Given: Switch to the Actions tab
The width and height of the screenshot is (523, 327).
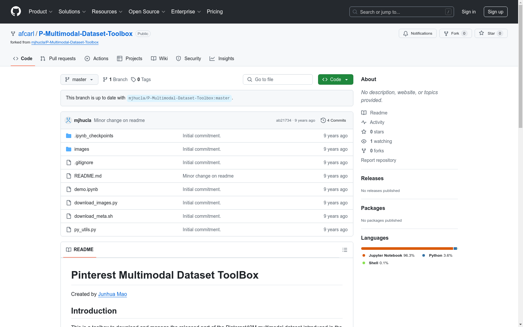Looking at the screenshot, I should [x=96, y=59].
